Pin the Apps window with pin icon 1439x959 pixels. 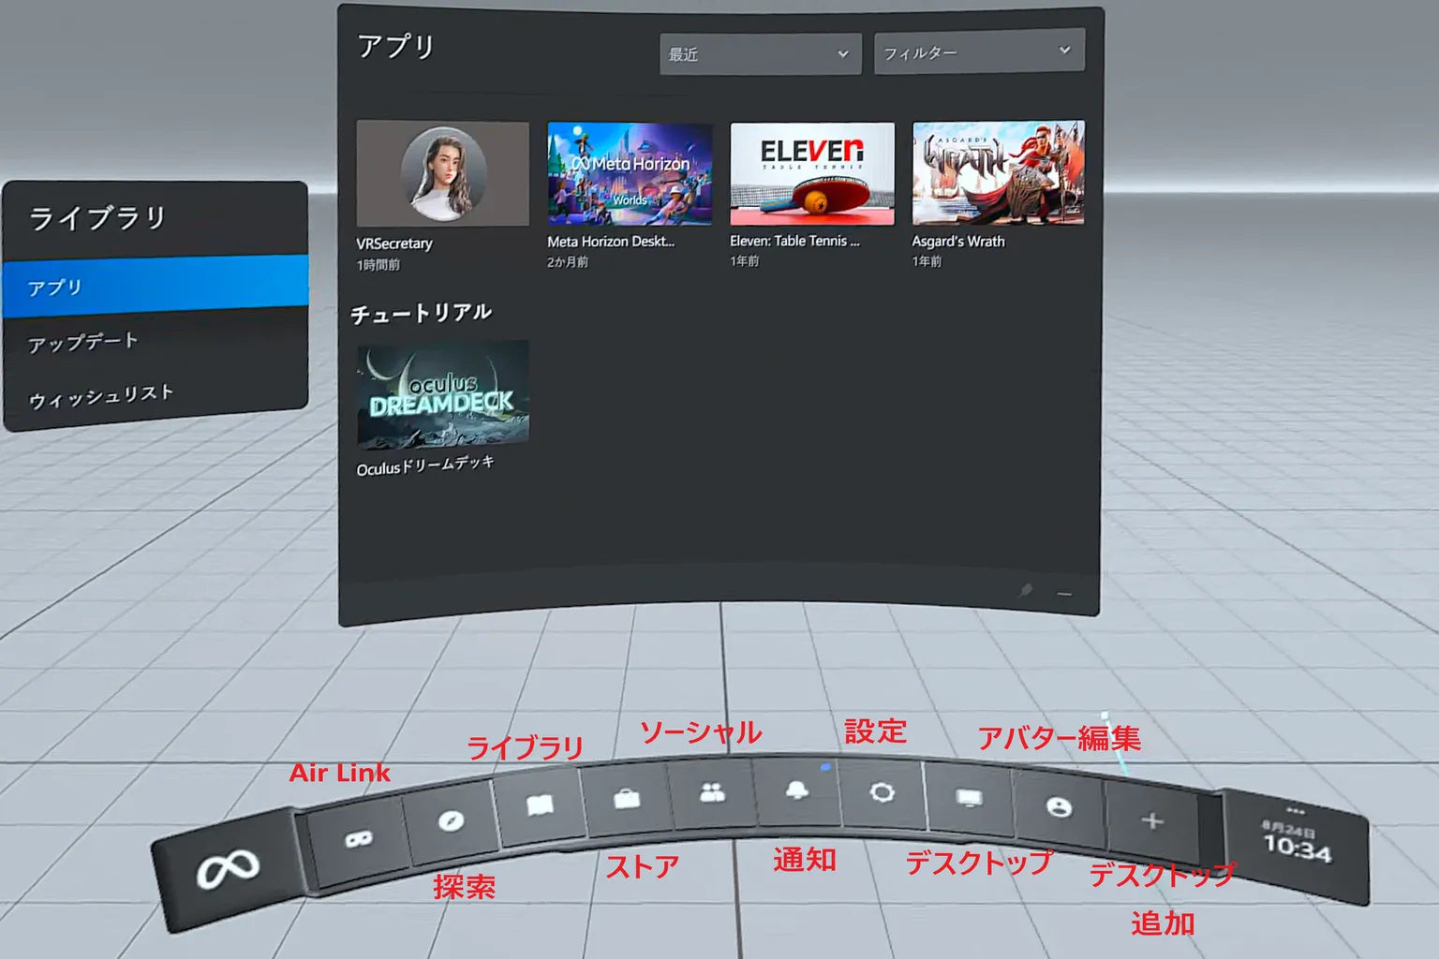[1026, 590]
